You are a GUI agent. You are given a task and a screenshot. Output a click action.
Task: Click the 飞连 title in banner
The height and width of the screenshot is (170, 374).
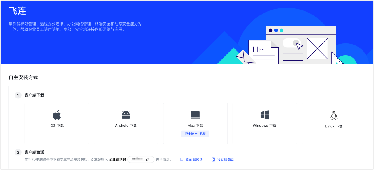point(18,11)
